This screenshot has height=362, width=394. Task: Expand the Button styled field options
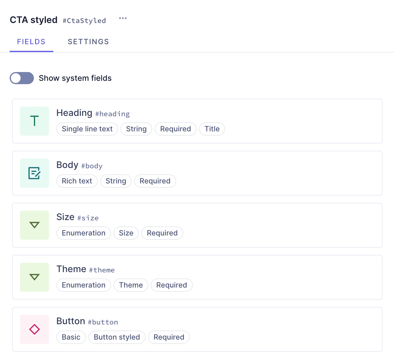[x=117, y=337]
